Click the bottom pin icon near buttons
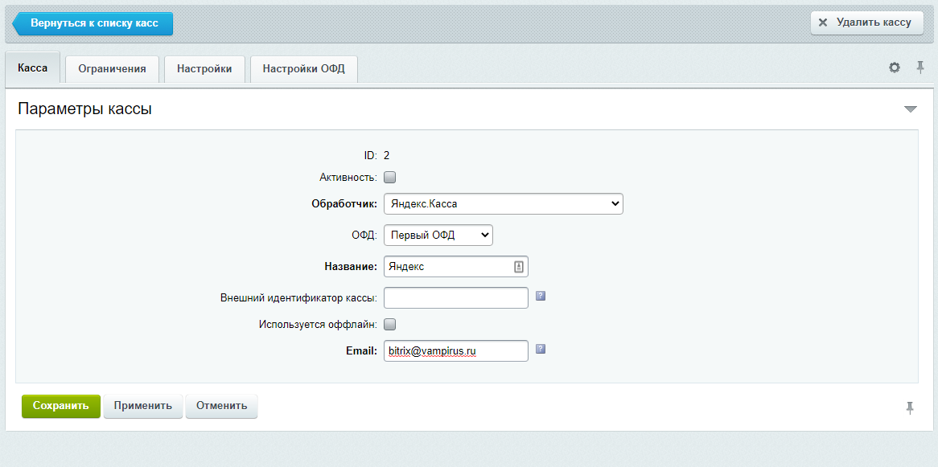 910,408
